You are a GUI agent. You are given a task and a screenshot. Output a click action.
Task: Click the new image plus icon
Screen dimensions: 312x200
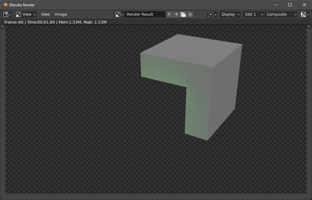(176, 14)
